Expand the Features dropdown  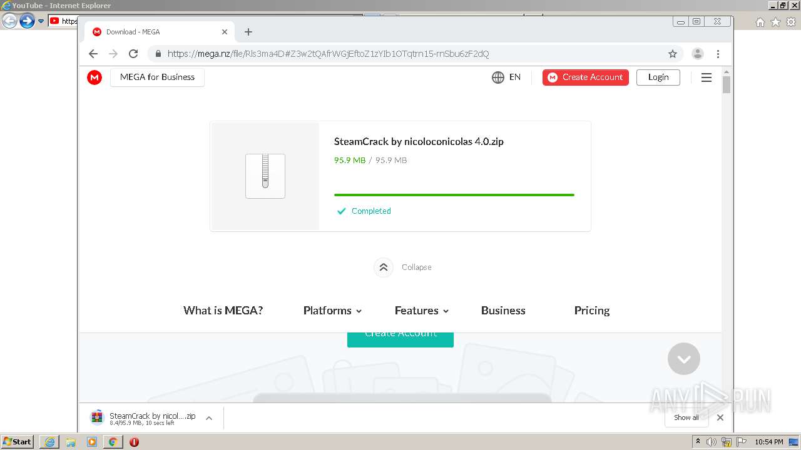click(422, 311)
